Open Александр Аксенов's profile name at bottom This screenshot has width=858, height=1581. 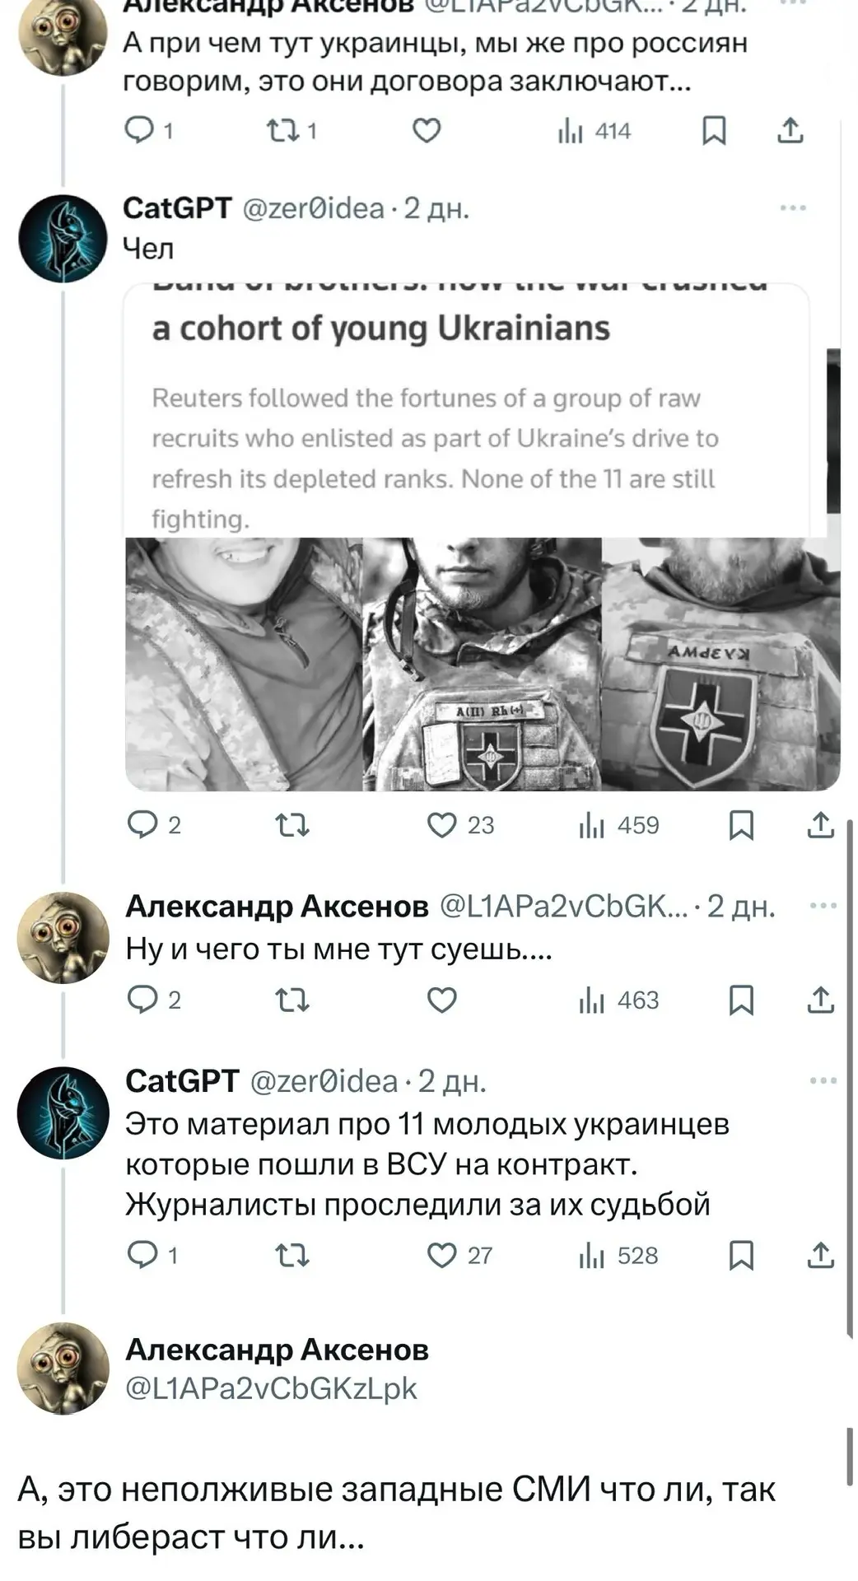click(x=277, y=1350)
